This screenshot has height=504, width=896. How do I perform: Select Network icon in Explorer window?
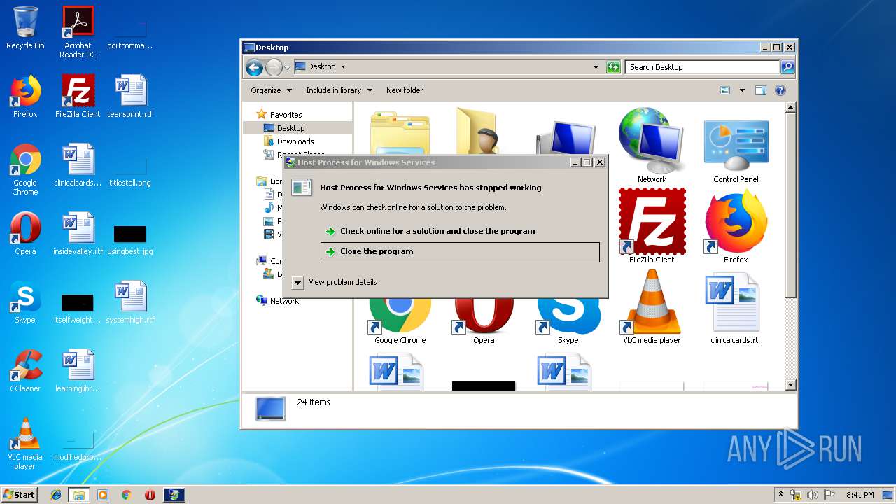point(652,146)
